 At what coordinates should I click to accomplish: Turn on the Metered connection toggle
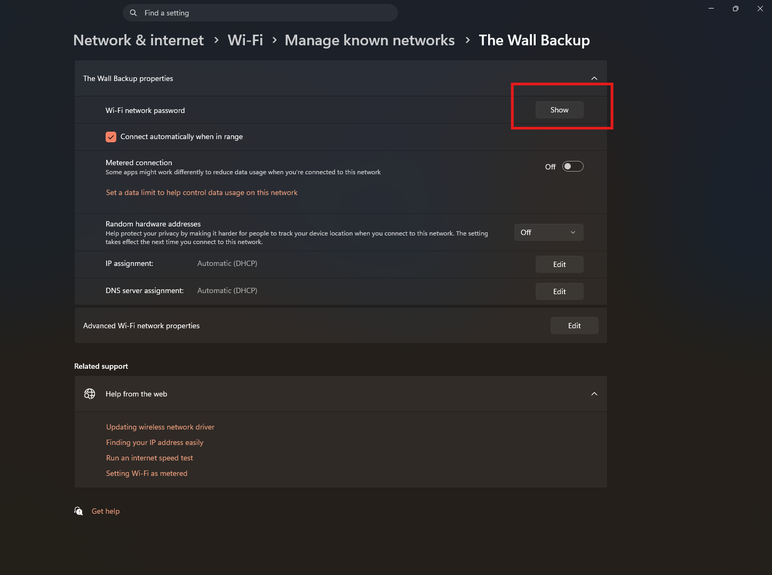click(x=573, y=166)
